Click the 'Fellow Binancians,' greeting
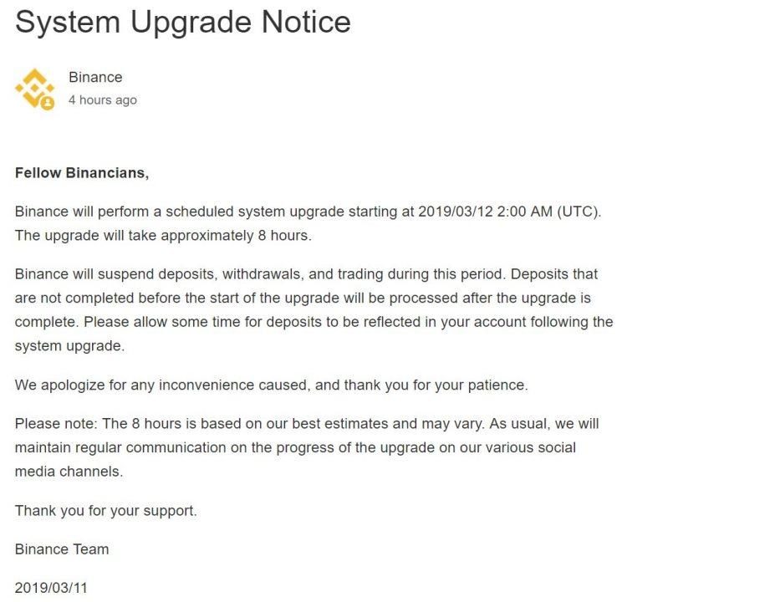The width and height of the screenshot is (775, 602). click(82, 173)
